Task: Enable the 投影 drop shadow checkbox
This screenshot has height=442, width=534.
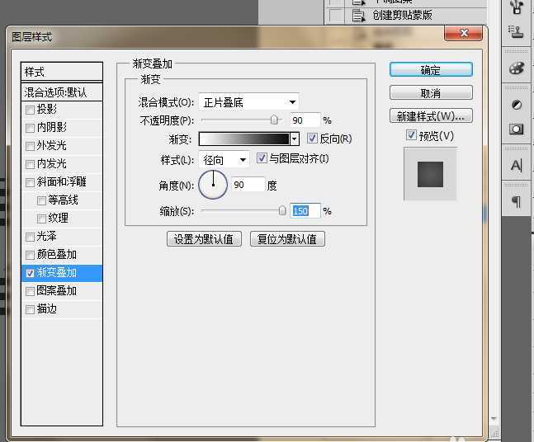Action: click(x=31, y=110)
